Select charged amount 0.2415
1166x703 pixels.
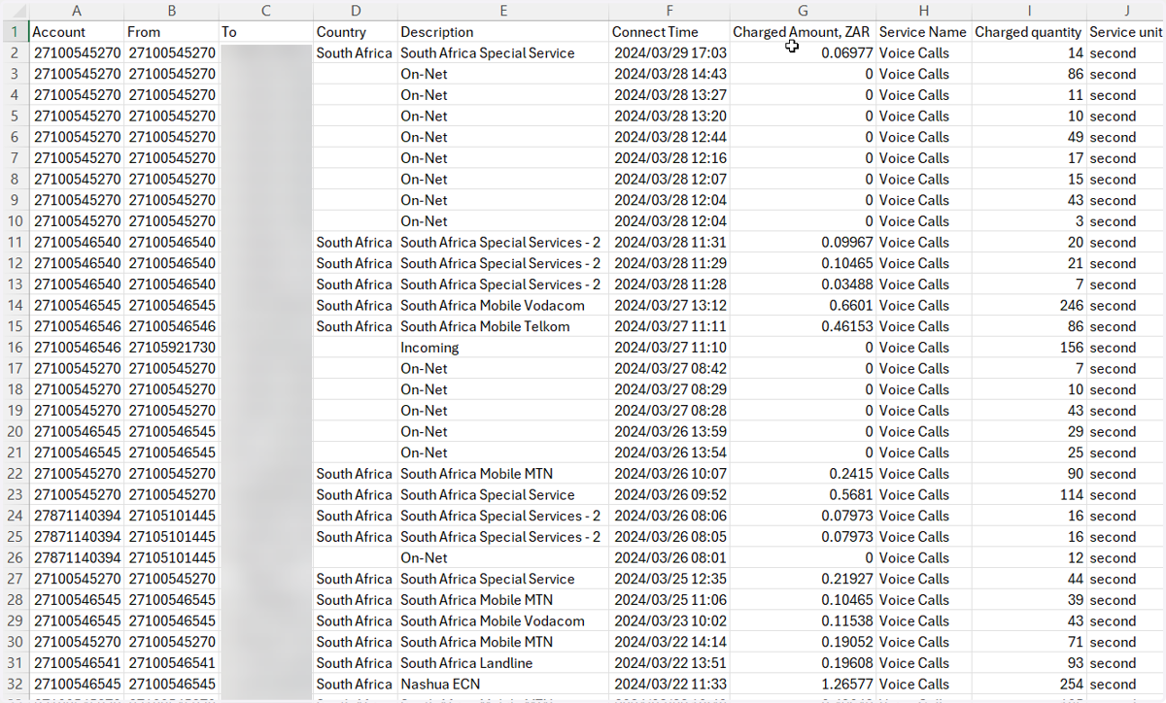click(x=803, y=473)
